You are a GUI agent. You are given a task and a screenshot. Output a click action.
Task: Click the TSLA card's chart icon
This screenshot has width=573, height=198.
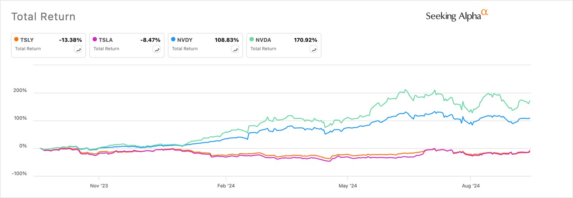coord(157,50)
